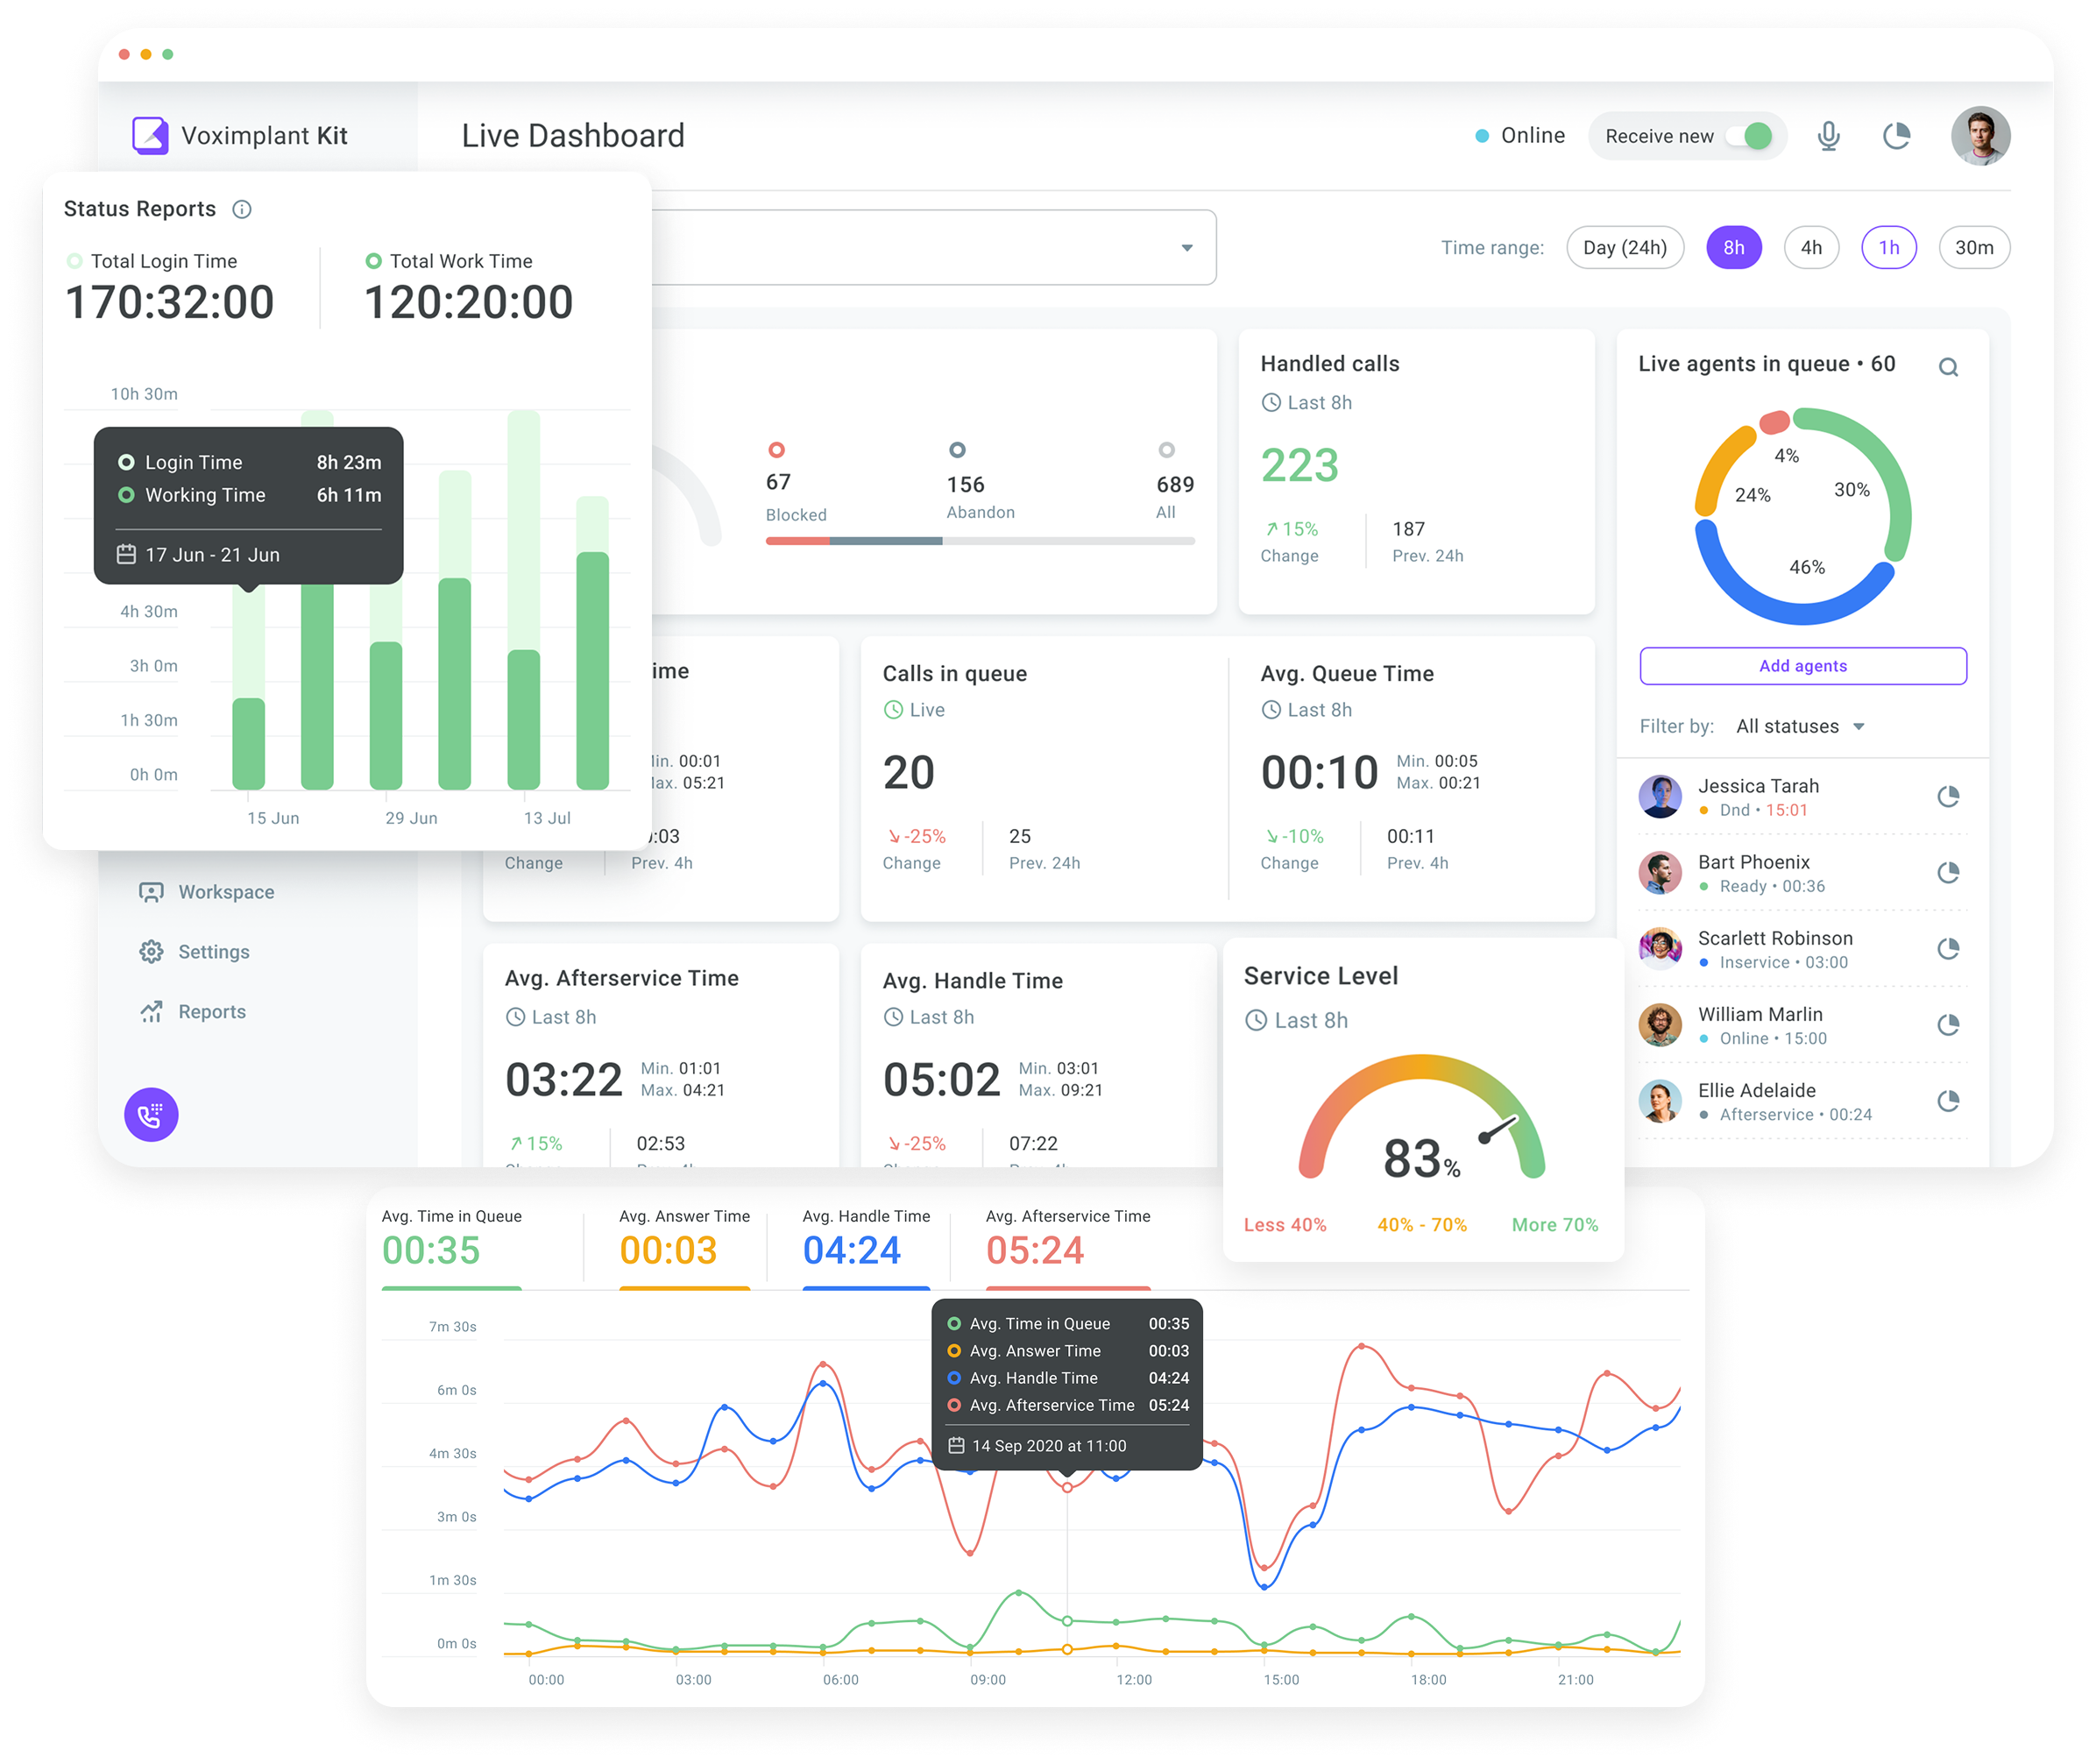This screenshot has height=1764, width=2096.
Task: Open Workspace in the sidebar
Action: click(x=207, y=892)
